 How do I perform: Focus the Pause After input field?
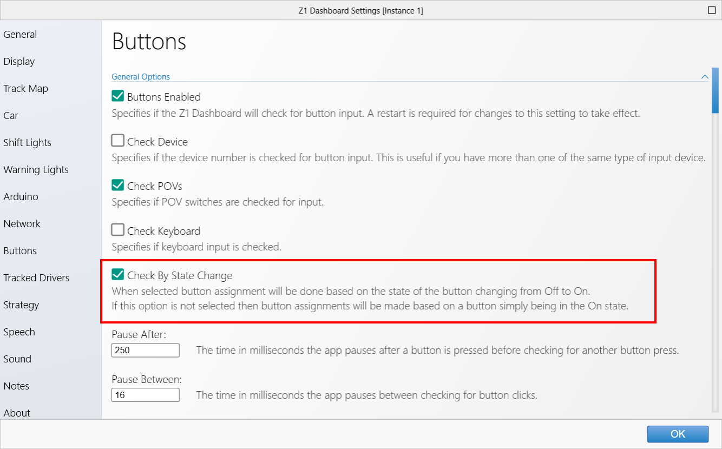pos(145,350)
